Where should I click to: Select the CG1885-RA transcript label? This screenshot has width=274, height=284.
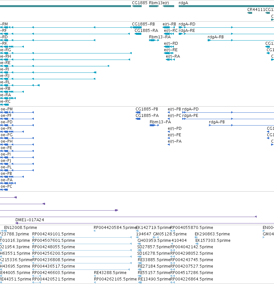click(x=146, y=30)
